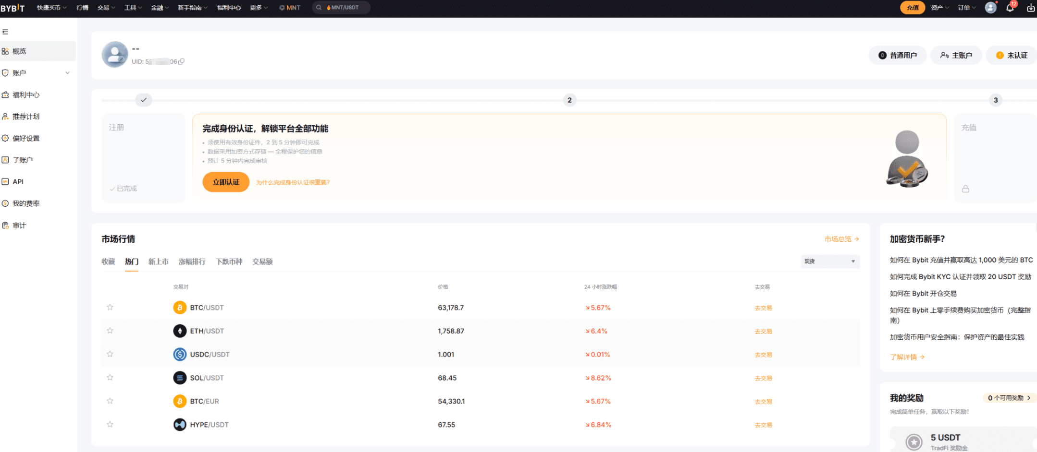Expand 账户 in the sidebar
1037x452 pixels.
[38, 73]
